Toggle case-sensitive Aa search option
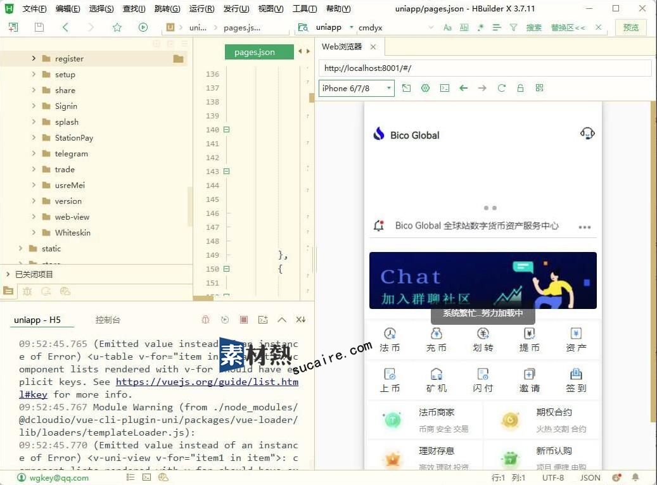The width and height of the screenshot is (657, 485). [x=447, y=27]
